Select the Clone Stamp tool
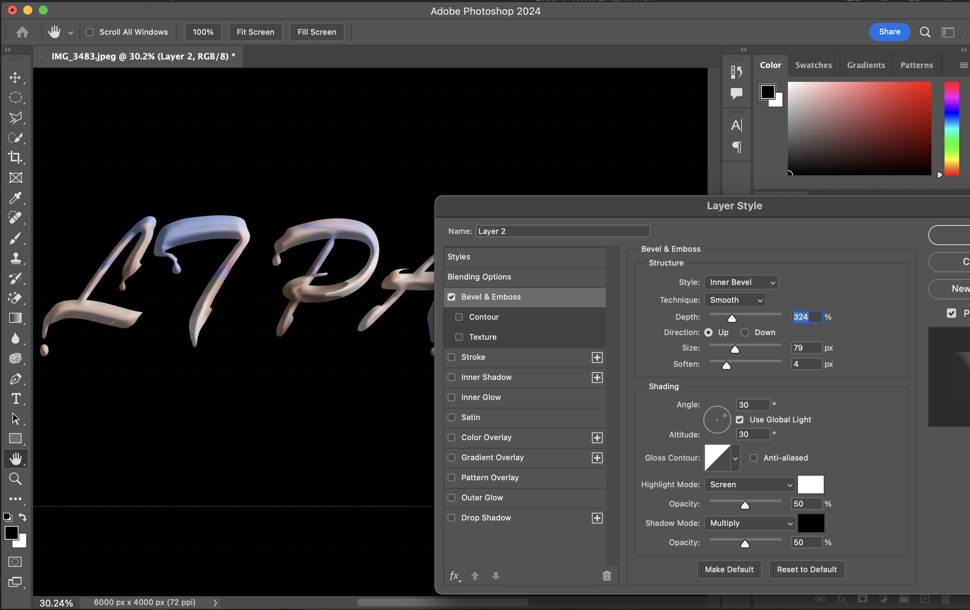The image size is (970, 610). point(15,258)
